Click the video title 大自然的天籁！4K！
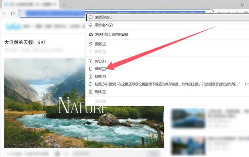This screenshot has width=249, height=157. (25, 42)
